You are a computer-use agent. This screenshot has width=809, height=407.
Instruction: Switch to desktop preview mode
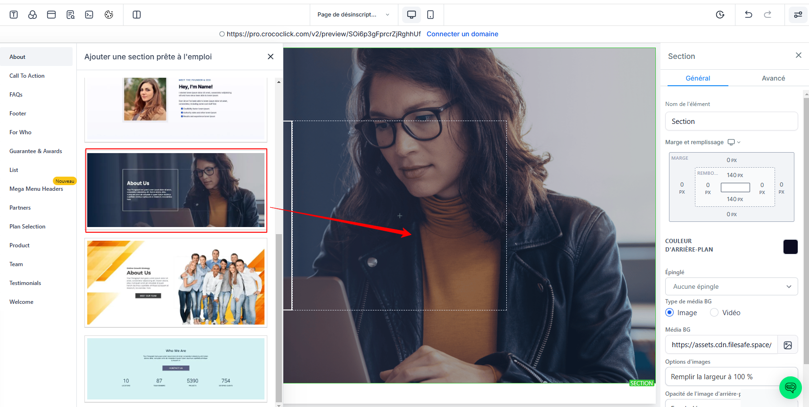[412, 15]
